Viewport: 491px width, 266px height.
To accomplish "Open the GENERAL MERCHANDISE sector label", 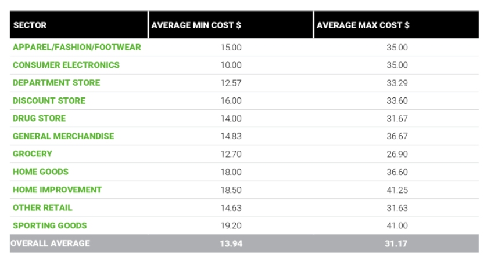I will click(x=63, y=136).
